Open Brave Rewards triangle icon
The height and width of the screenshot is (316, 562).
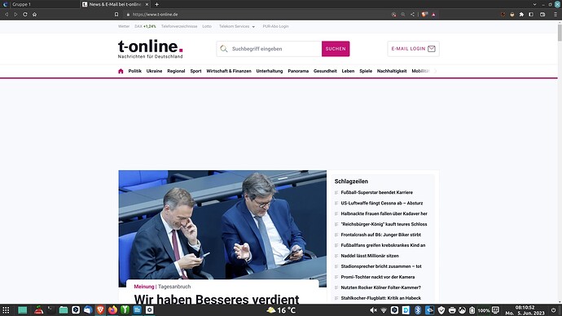[433, 15]
